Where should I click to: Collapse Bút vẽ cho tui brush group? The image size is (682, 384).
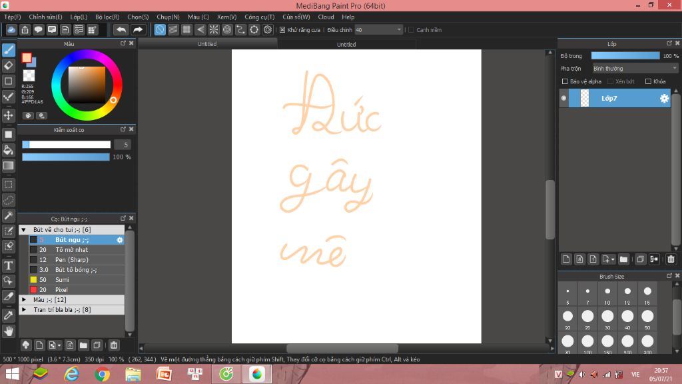tap(24, 230)
